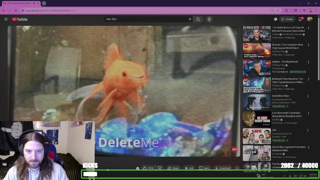Open options for Colorado's Smartest Killer video
The width and height of the screenshot is (320, 180).
tap(308, 147)
